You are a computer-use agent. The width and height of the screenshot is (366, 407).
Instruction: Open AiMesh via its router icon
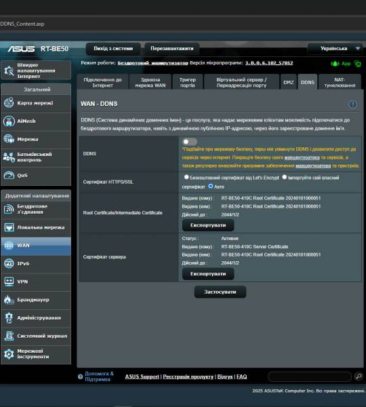point(9,121)
